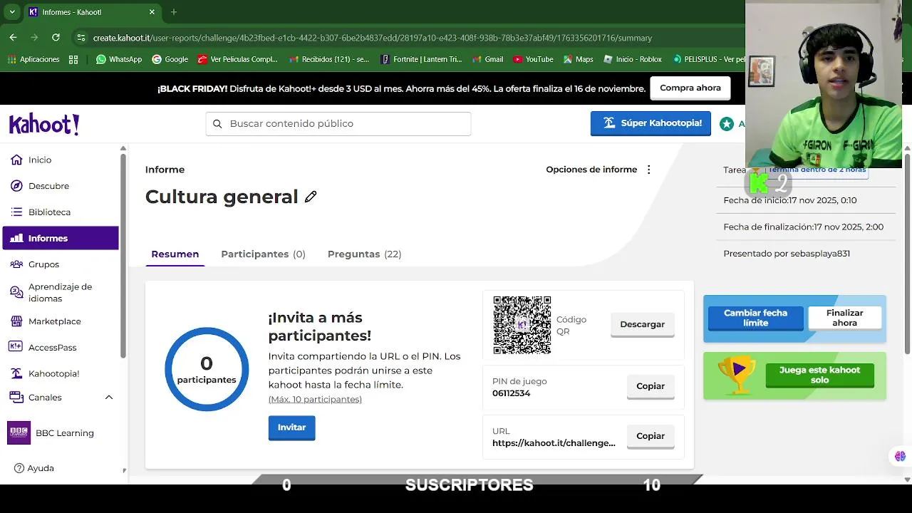
Task: Switch to the Preguntas (22) tab
Action: (364, 254)
